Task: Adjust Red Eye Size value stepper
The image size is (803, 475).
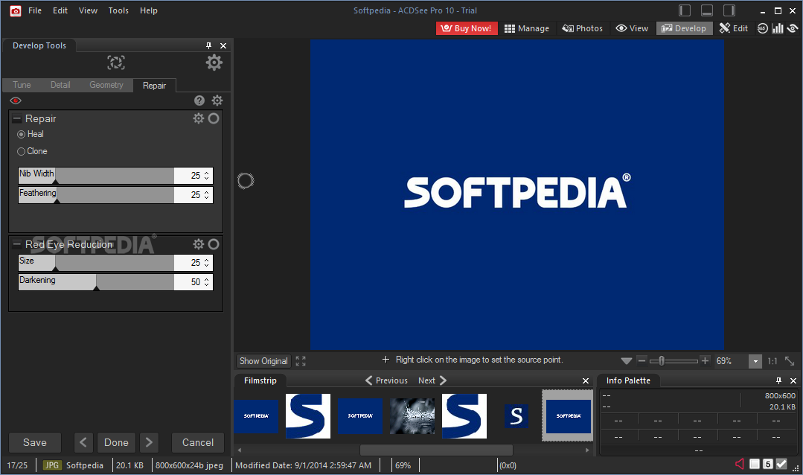Action: coord(206,263)
